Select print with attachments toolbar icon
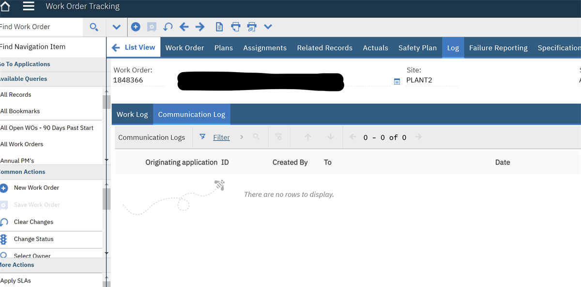This screenshot has width=581, height=287. (252, 27)
